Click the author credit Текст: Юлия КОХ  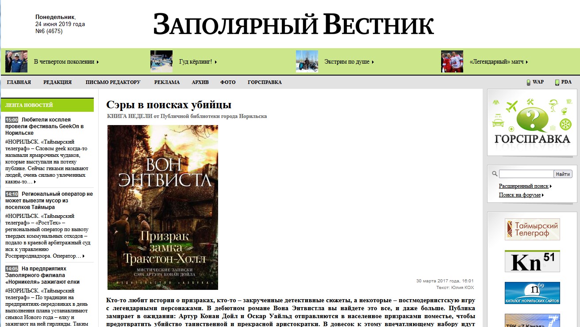tap(455, 287)
